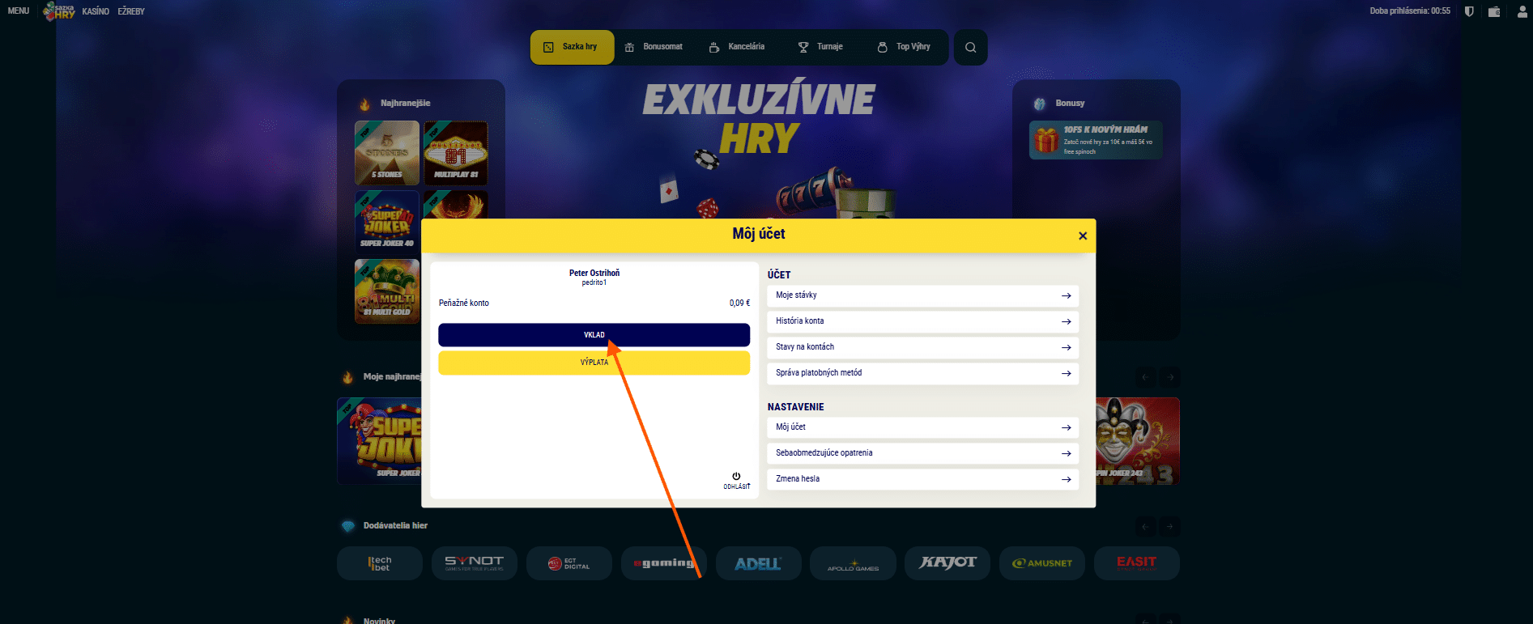
Task: Open Zmena hesla setting
Action: tap(922, 479)
